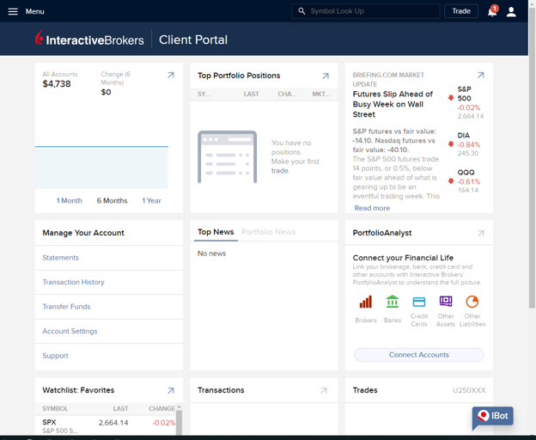
Task: Click the Banks building icon
Action: click(x=392, y=302)
